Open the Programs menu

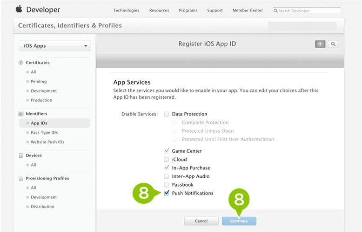[188, 10]
